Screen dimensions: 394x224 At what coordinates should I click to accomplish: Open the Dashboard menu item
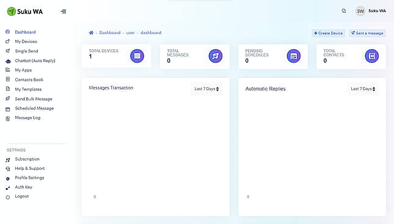25,32
